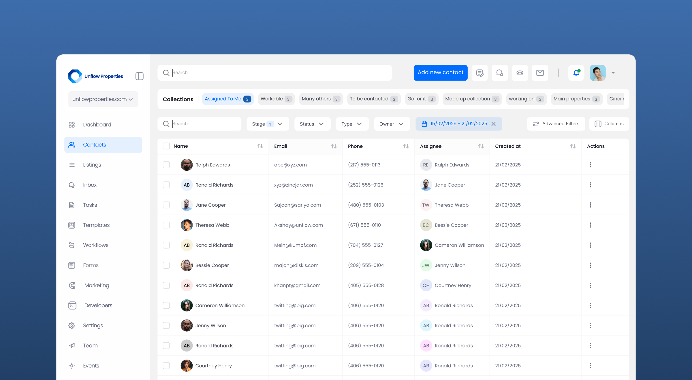The image size is (692, 380).
Task: Select the Go for it collection
Action: coord(421,99)
